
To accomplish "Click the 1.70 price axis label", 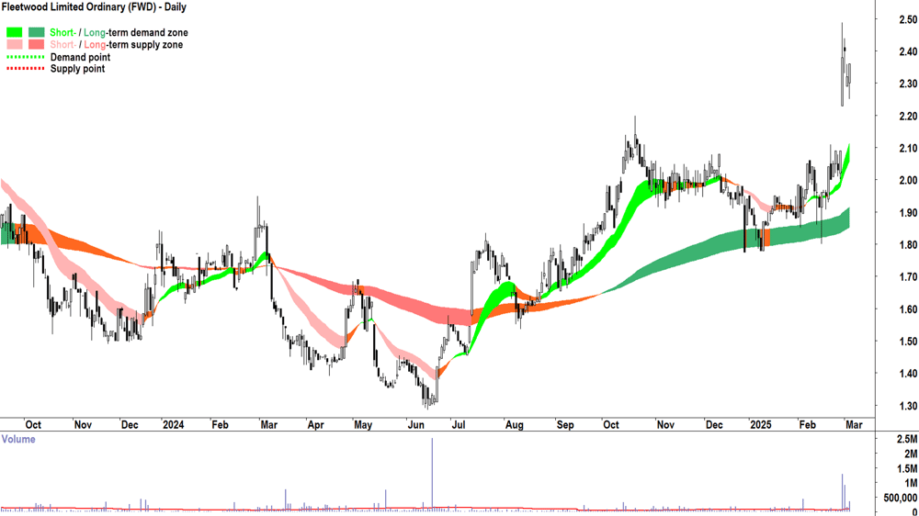I will [x=908, y=277].
